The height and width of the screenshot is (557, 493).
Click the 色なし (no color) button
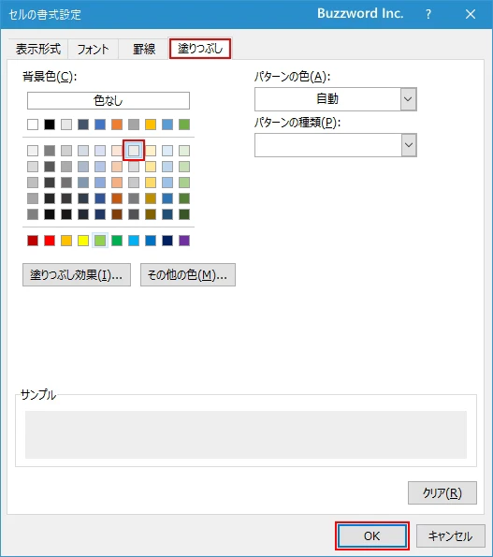click(x=109, y=100)
